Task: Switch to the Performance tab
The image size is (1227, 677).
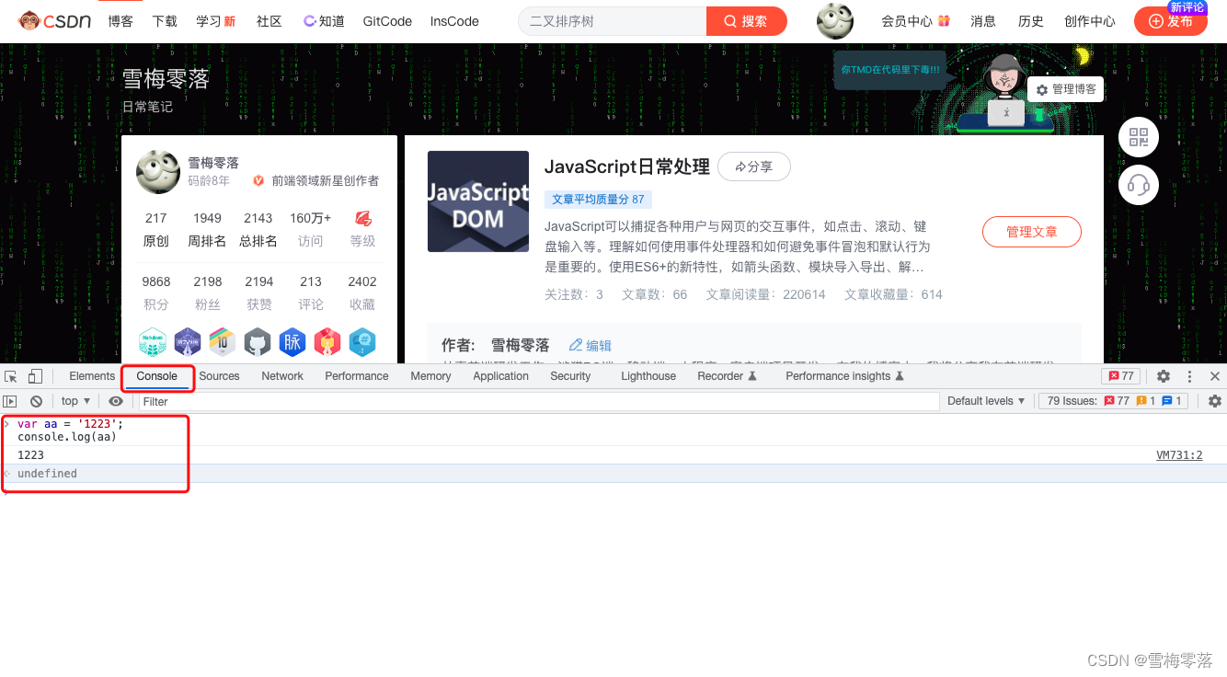Action: point(357,376)
